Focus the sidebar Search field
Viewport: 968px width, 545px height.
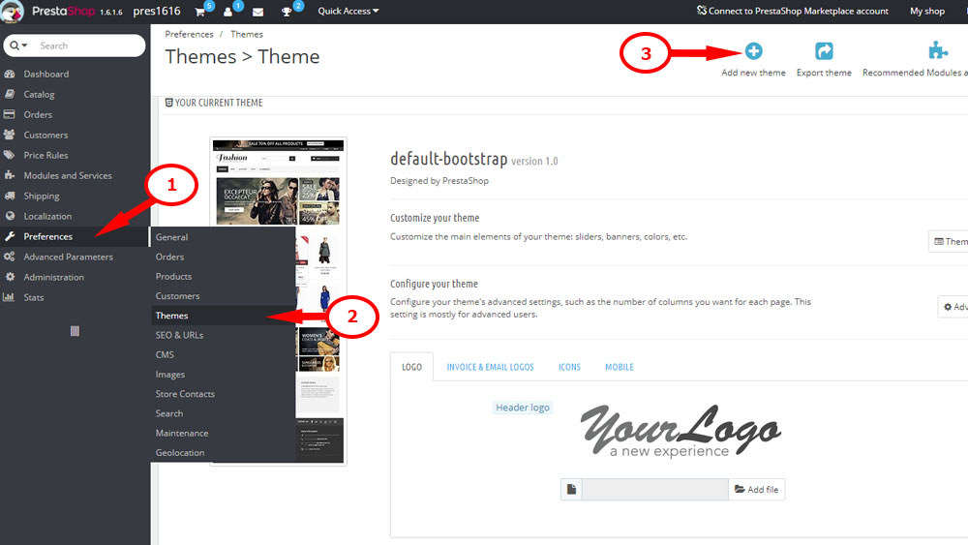tap(89, 45)
